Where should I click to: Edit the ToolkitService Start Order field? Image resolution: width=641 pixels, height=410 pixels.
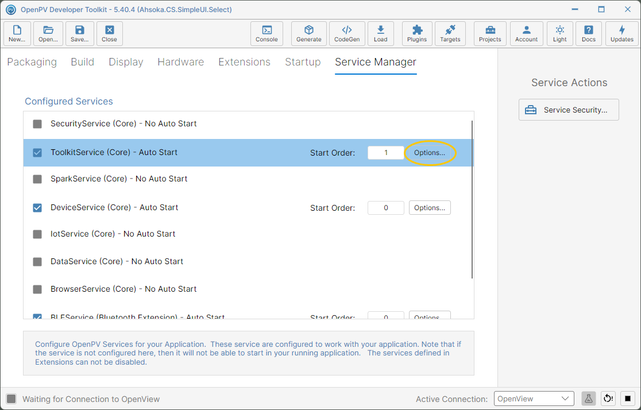coord(385,153)
